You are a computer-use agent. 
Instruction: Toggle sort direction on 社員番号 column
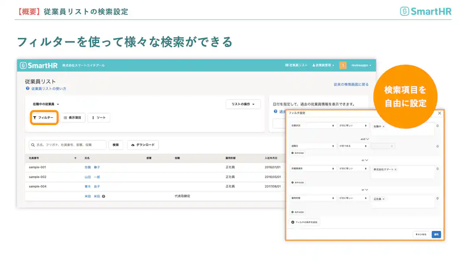click(75, 157)
